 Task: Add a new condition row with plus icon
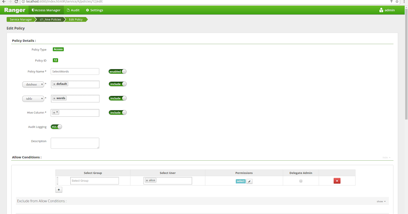pyautogui.click(x=58, y=189)
